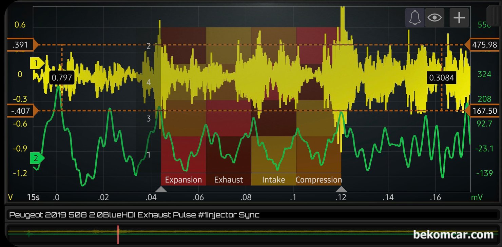Toggle the eye visibility button
The height and width of the screenshot is (247, 502).
point(435,17)
